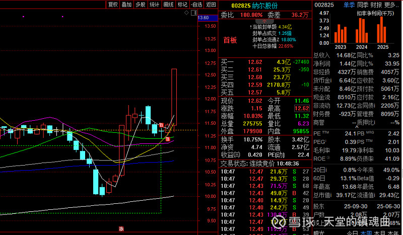Click the 总收入 14.68亿 entry
The image size is (403, 235).
pos(334,55)
